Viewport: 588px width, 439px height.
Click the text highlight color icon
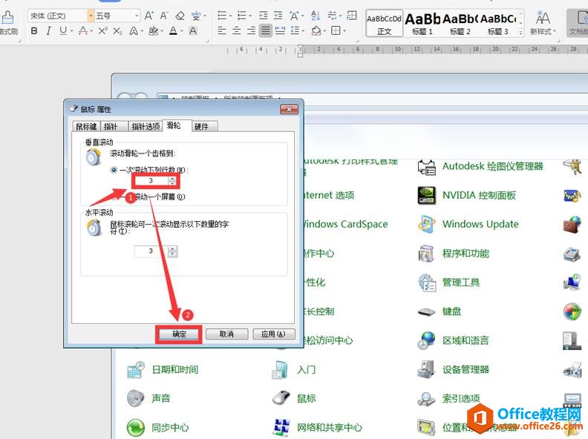[153, 30]
